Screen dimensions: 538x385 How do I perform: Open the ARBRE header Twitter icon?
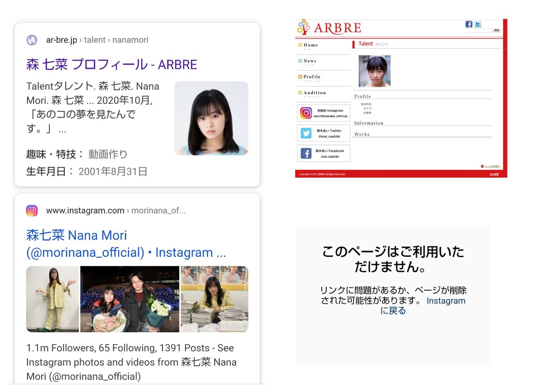[x=478, y=24]
